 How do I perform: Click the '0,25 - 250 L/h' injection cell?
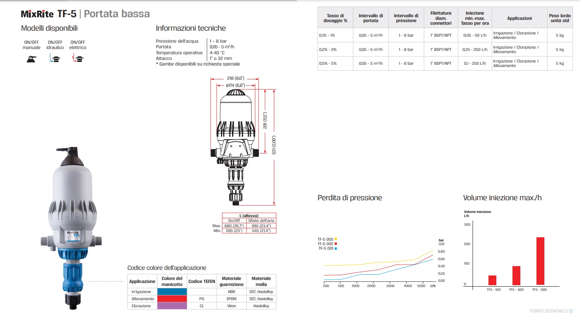[x=475, y=49]
